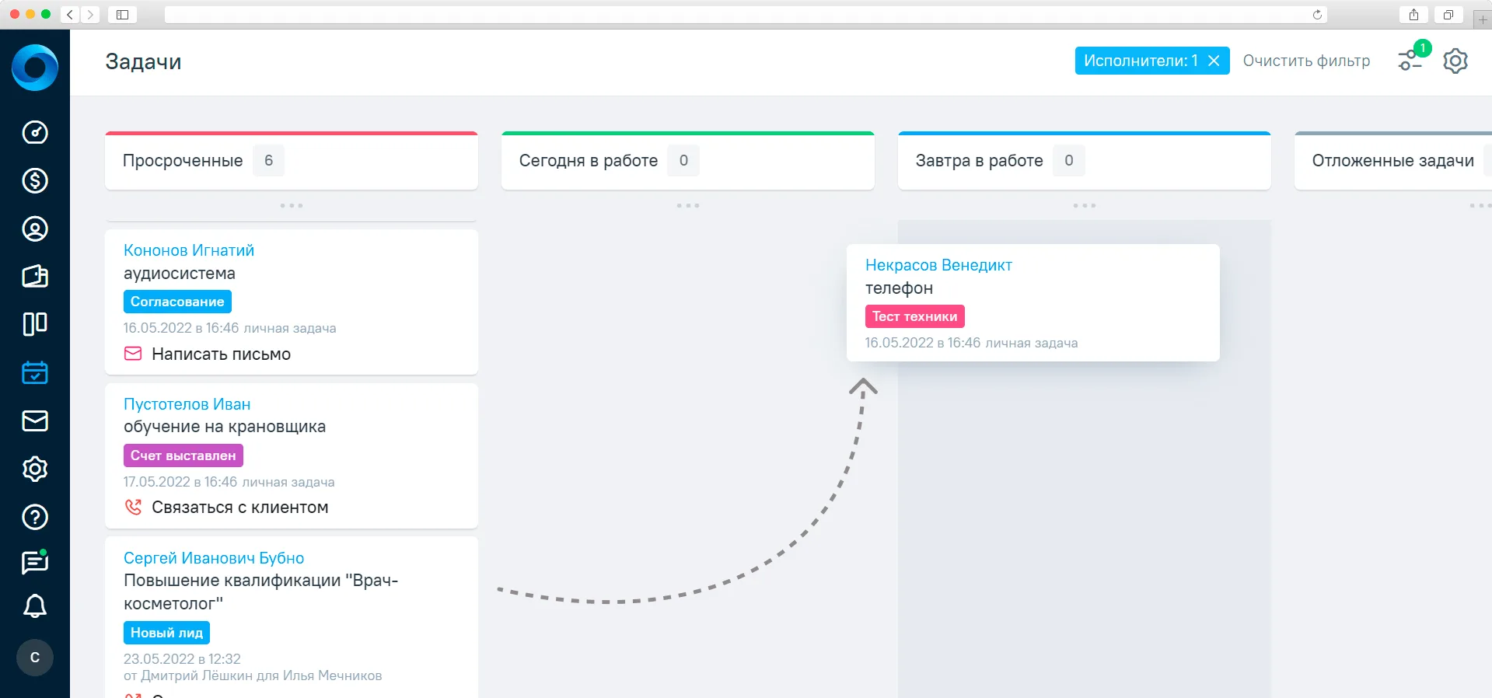The image size is (1492, 698).
Task: Click the Счет выставлен purple status tag
Action: [183, 455]
